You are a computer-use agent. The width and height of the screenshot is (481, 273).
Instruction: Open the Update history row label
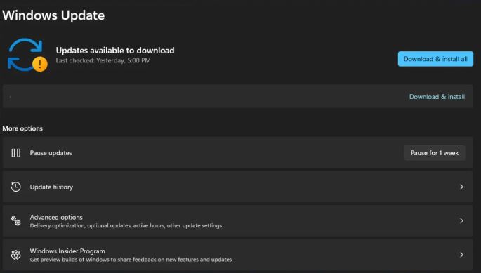[x=51, y=187]
